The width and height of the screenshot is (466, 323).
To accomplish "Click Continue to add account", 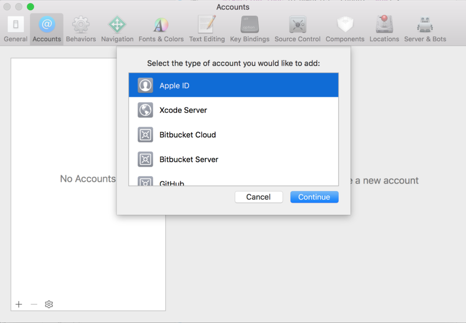I will (314, 197).
